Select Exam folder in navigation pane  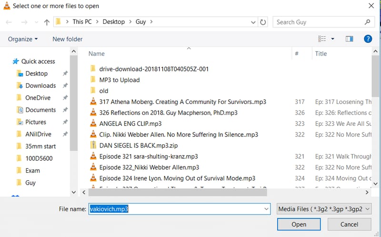click(32, 171)
